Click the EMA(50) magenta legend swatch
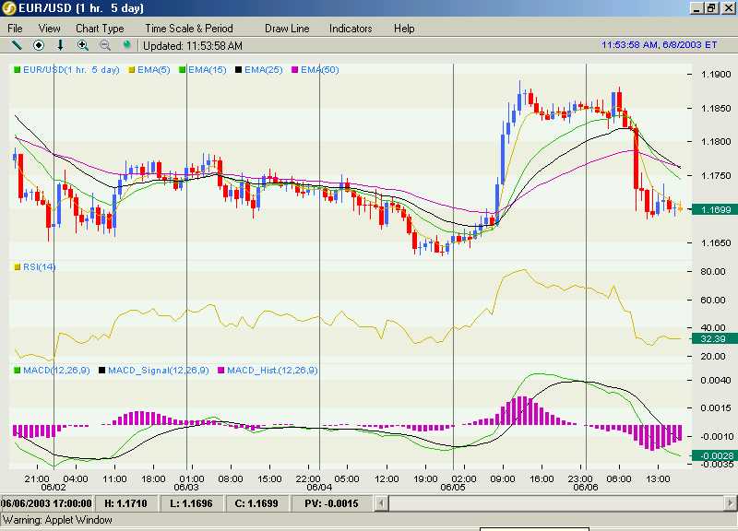The image size is (738, 531). 295,70
